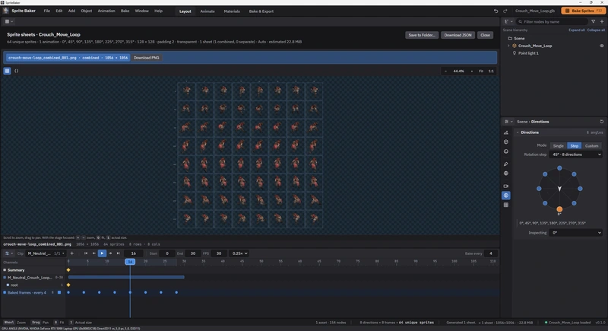Click the Download JSON button
The height and width of the screenshot is (331, 608).
click(x=458, y=35)
